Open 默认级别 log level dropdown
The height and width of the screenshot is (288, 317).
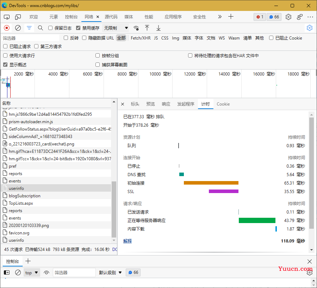pyautogui.click(x=110, y=272)
